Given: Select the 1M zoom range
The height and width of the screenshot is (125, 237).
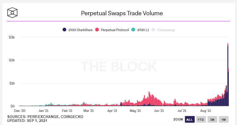Looking at the screenshot, I should click(224, 120).
